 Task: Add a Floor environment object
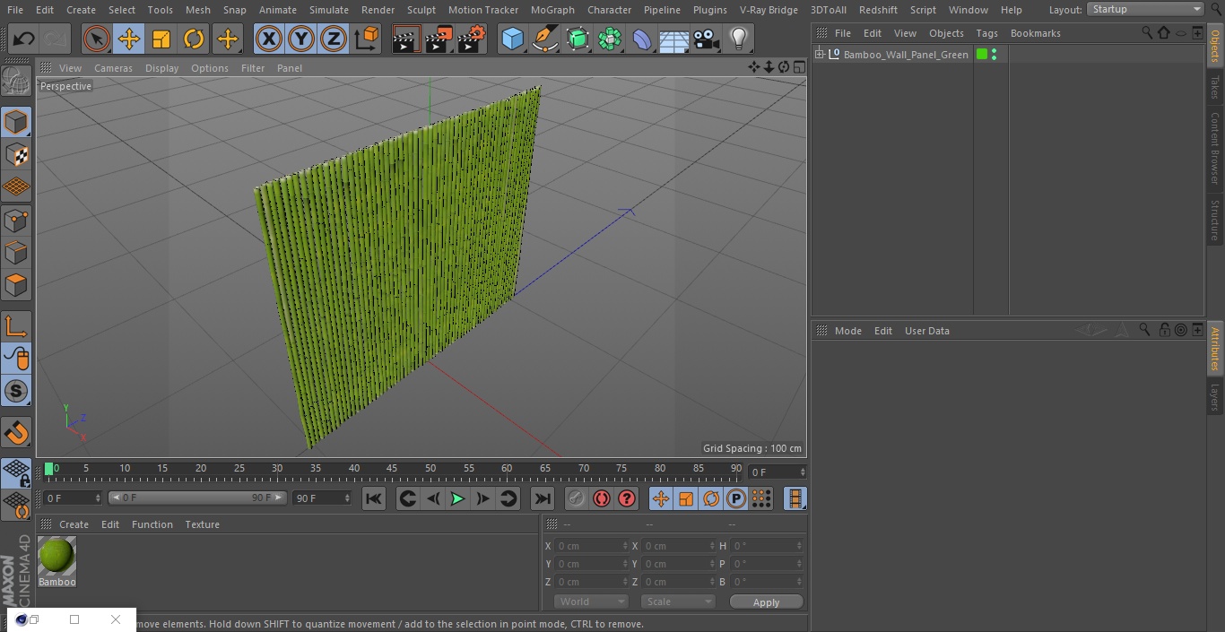[674, 39]
